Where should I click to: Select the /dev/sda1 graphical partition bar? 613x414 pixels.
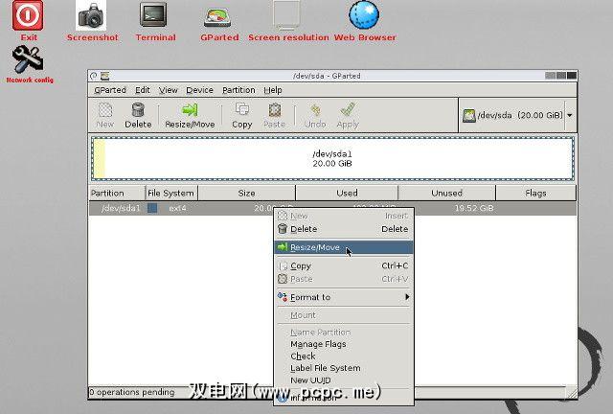tap(332, 158)
